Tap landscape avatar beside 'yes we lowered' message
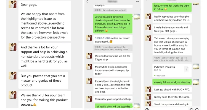 (x=137, y=16)
